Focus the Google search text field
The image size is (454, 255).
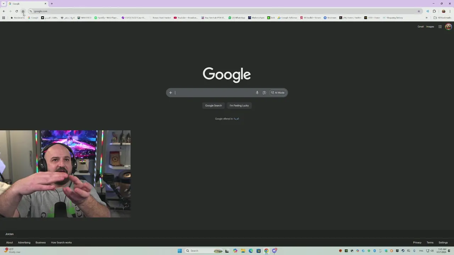(214, 93)
